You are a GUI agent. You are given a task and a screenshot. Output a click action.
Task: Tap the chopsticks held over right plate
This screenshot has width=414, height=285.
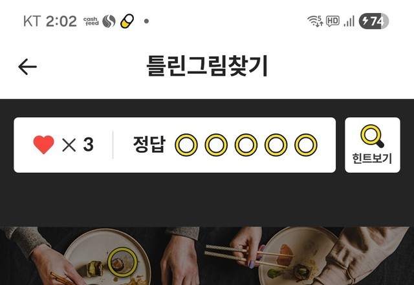pyautogui.click(x=249, y=254)
